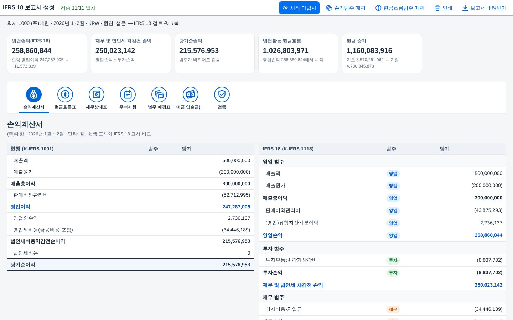Select the 검증 shield check icon
The image size is (513, 320).
(222, 95)
